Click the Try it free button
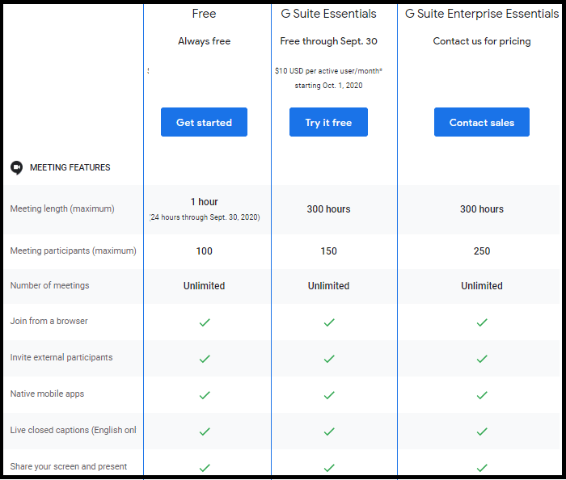The height and width of the screenshot is (480, 566). coord(328,122)
